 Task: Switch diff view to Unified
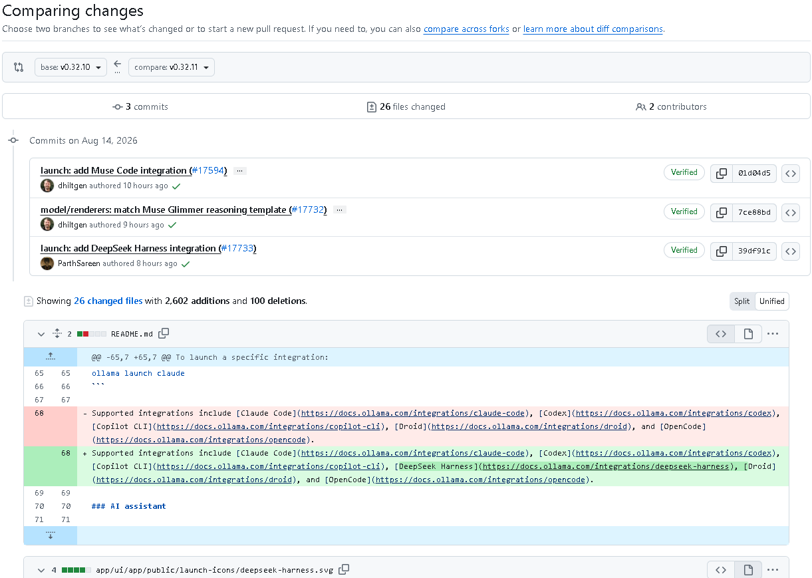[x=772, y=301]
